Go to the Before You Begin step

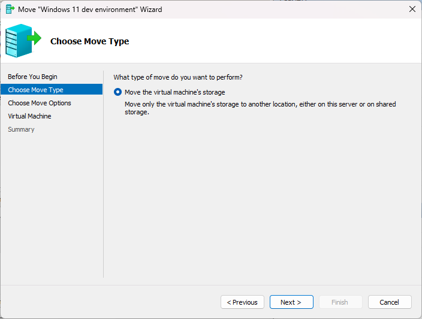(32, 77)
